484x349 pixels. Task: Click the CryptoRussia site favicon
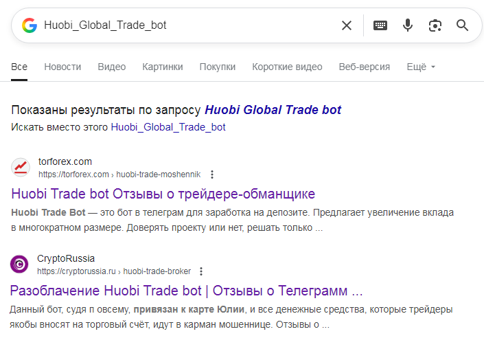(21, 264)
